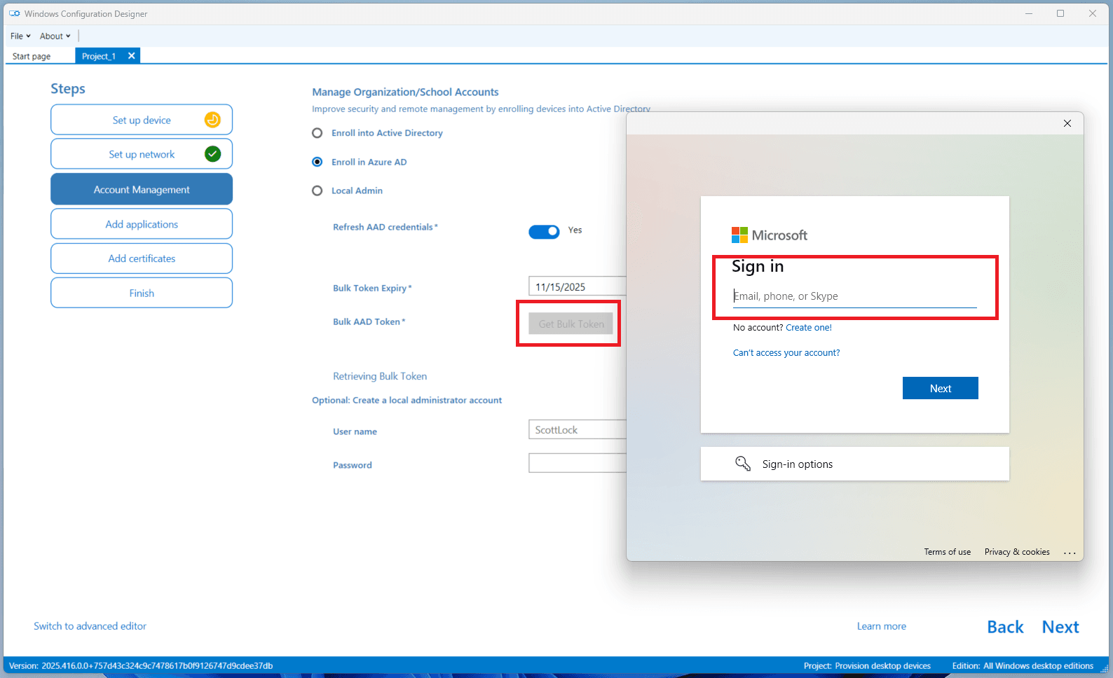The width and height of the screenshot is (1113, 678).
Task: Click the Email, phone, or Skype field
Action: click(x=854, y=296)
